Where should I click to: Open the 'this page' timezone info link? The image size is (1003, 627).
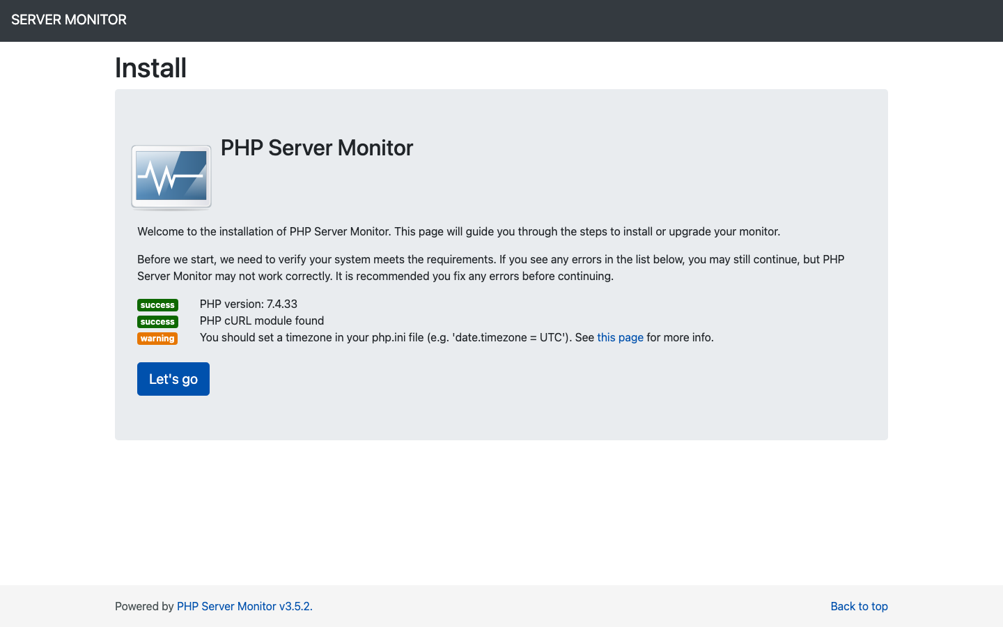pyautogui.click(x=620, y=337)
